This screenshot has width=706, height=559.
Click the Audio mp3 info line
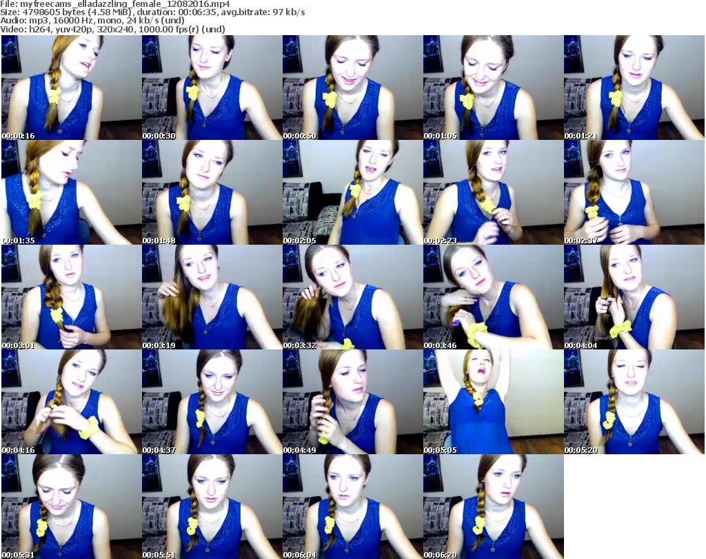click(x=92, y=21)
